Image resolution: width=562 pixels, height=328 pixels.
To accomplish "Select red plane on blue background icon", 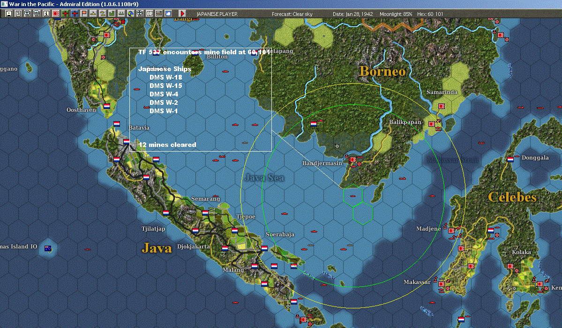I will click(x=75, y=14).
